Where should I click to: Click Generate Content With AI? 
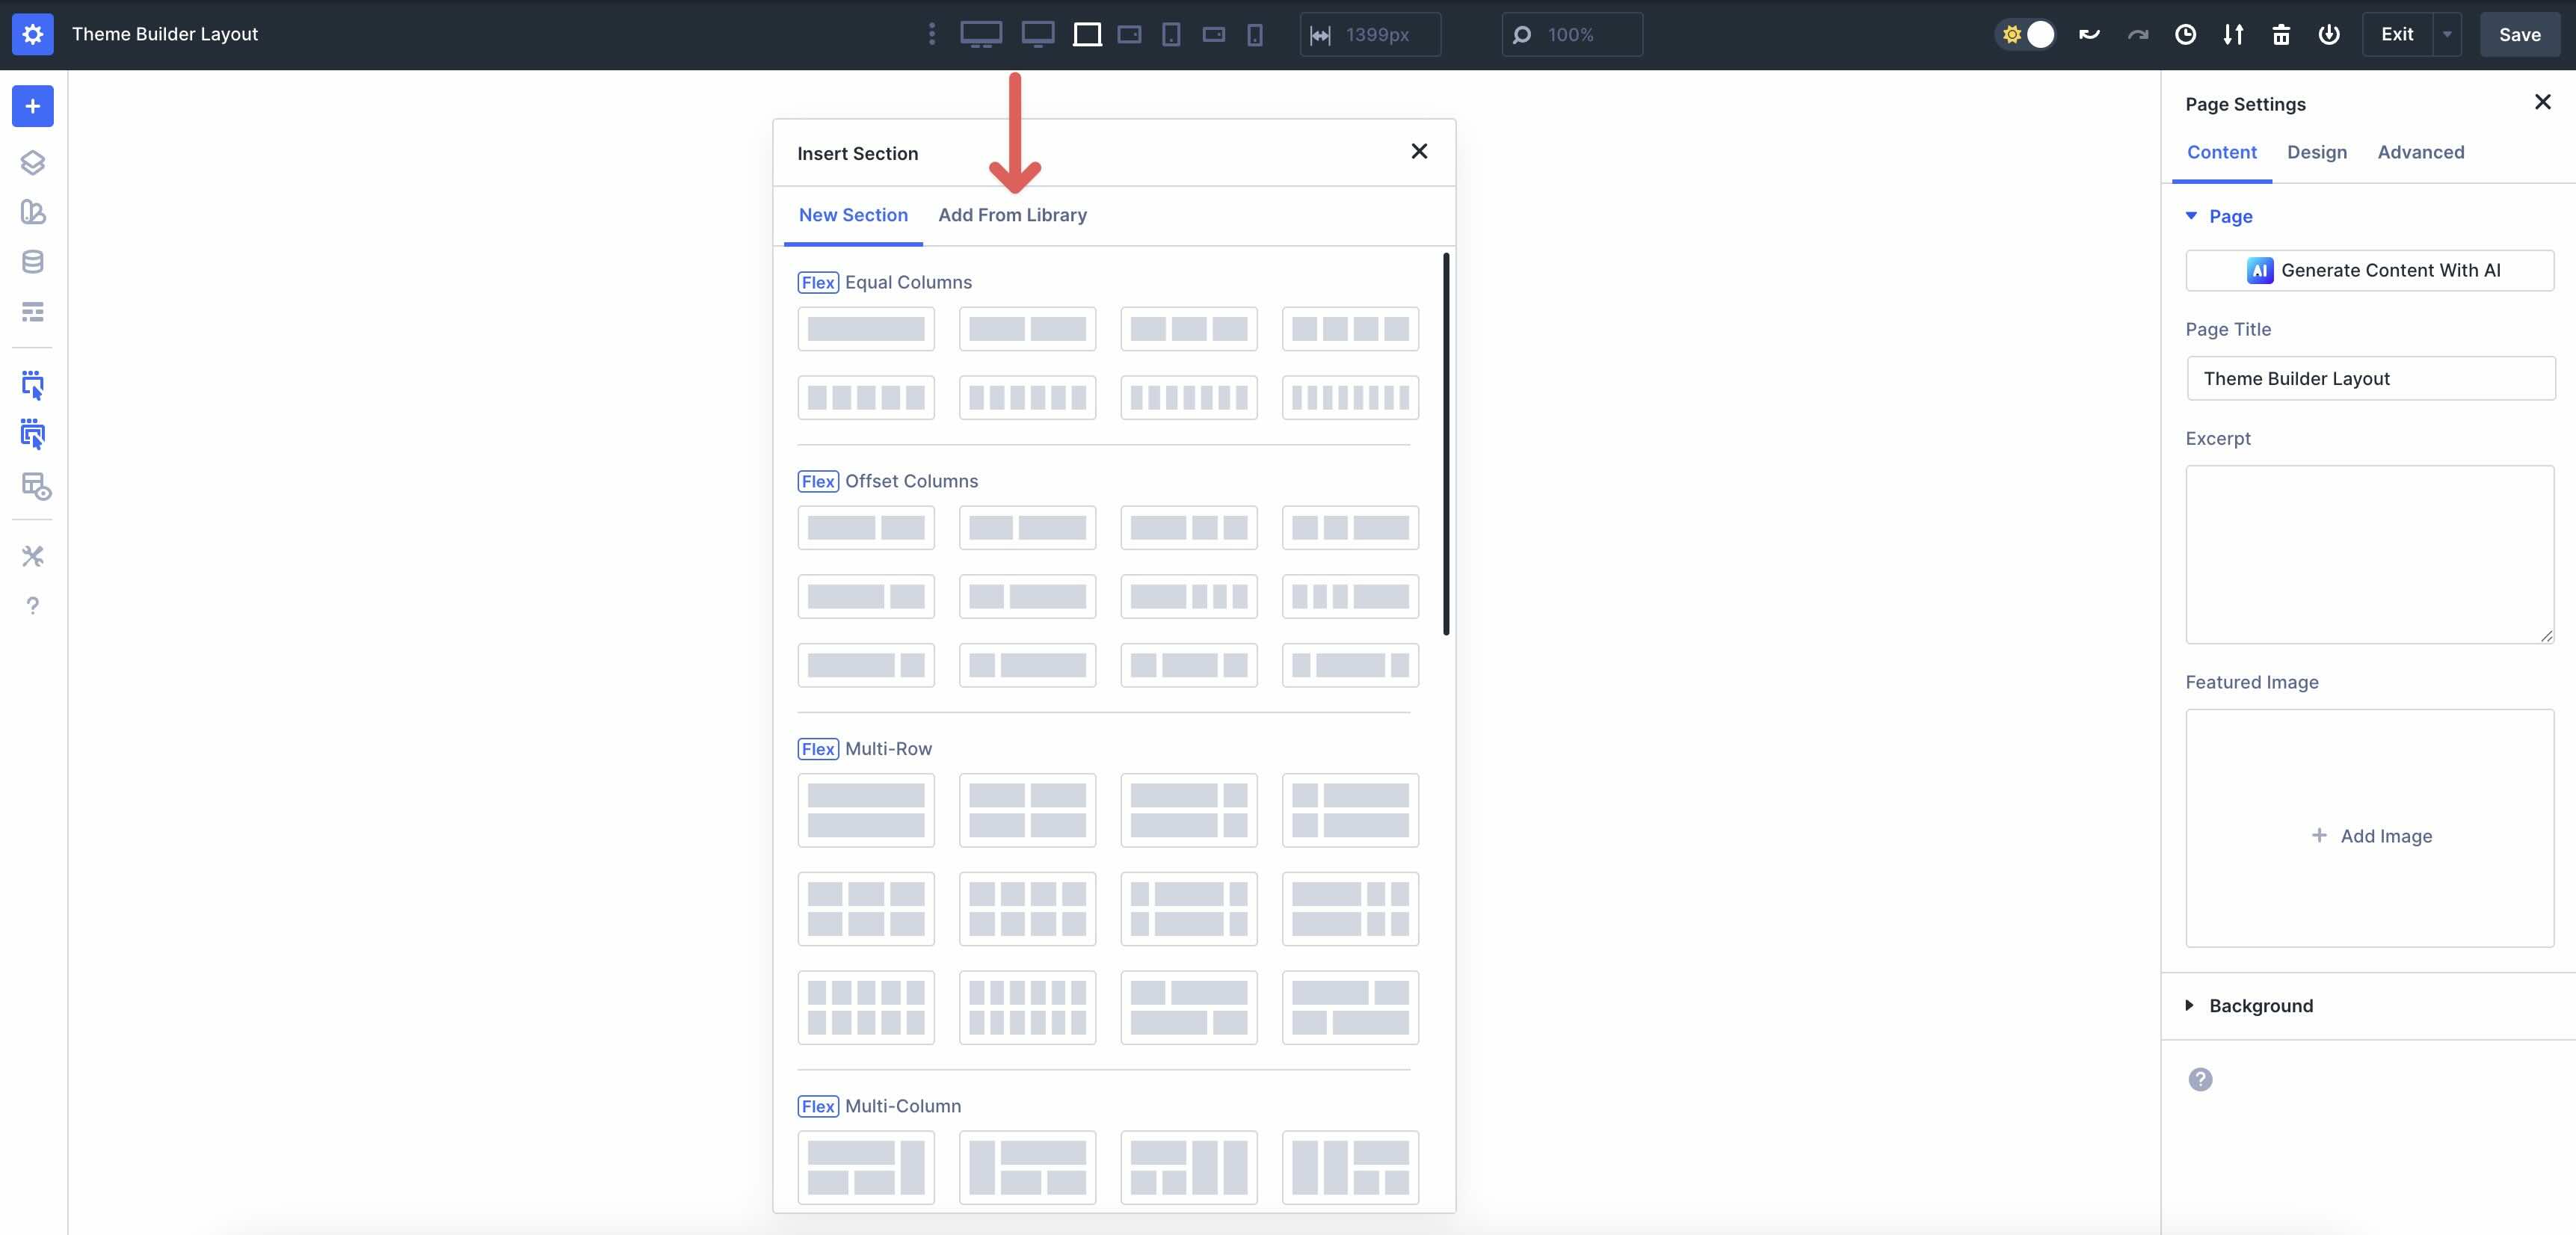tap(2369, 270)
